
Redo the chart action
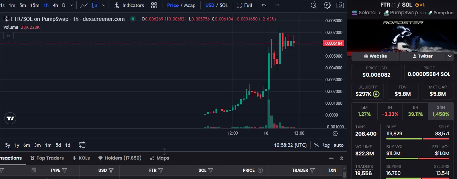click(277, 5)
